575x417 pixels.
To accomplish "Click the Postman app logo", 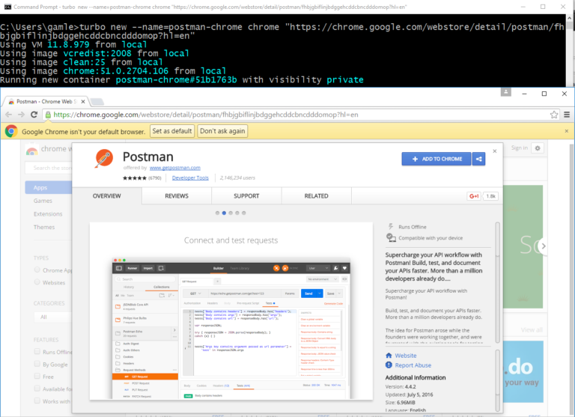I will point(104,159).
